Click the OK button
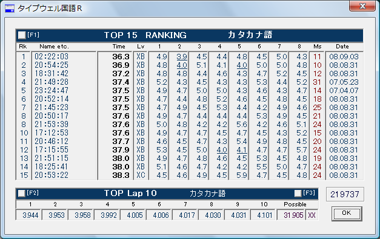This screenshot has height=239, width=380. tap(347, 214)
